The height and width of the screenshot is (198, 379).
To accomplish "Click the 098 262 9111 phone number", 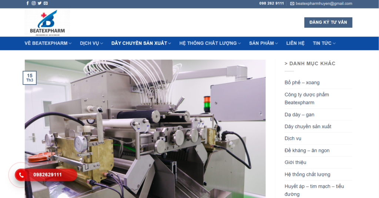I will [x=271, y=3].
